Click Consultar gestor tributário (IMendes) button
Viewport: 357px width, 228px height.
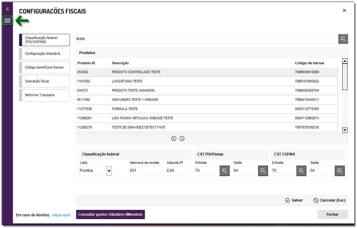(x=110, y=214)
